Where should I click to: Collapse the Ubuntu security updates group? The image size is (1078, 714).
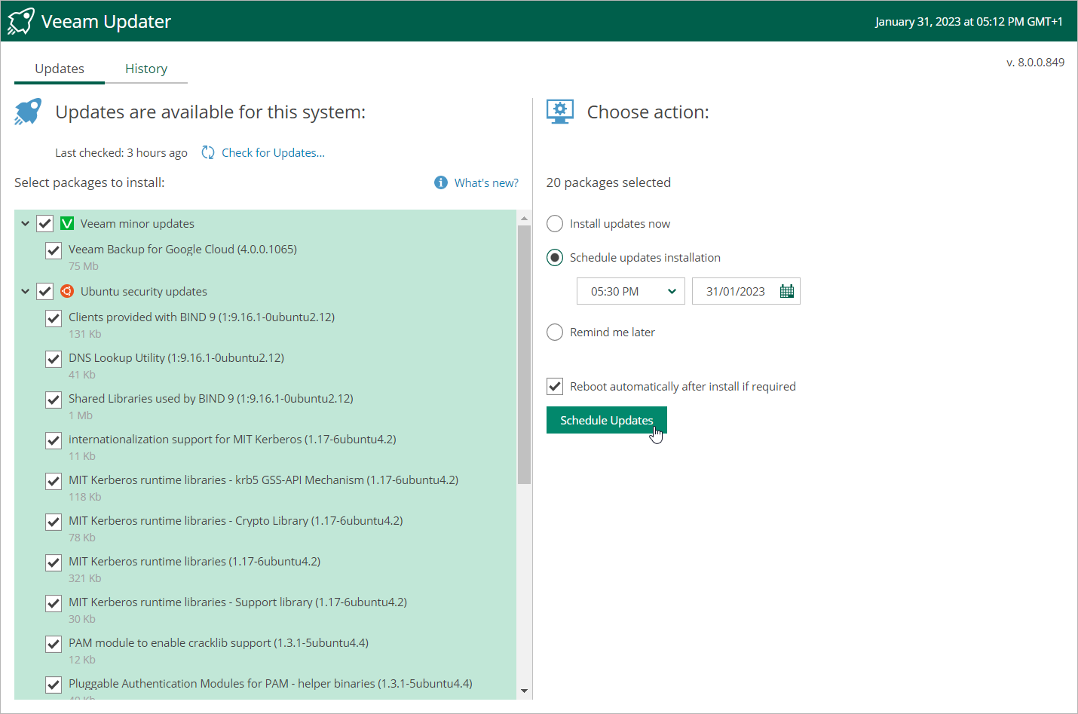[25, 292]
